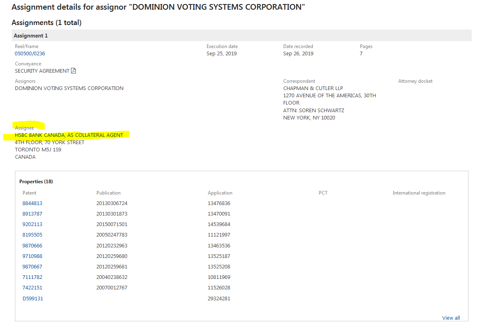The height and width of the screenshot is (333, 485).
Task: Select application number 11526028
Action: point(219,288)
